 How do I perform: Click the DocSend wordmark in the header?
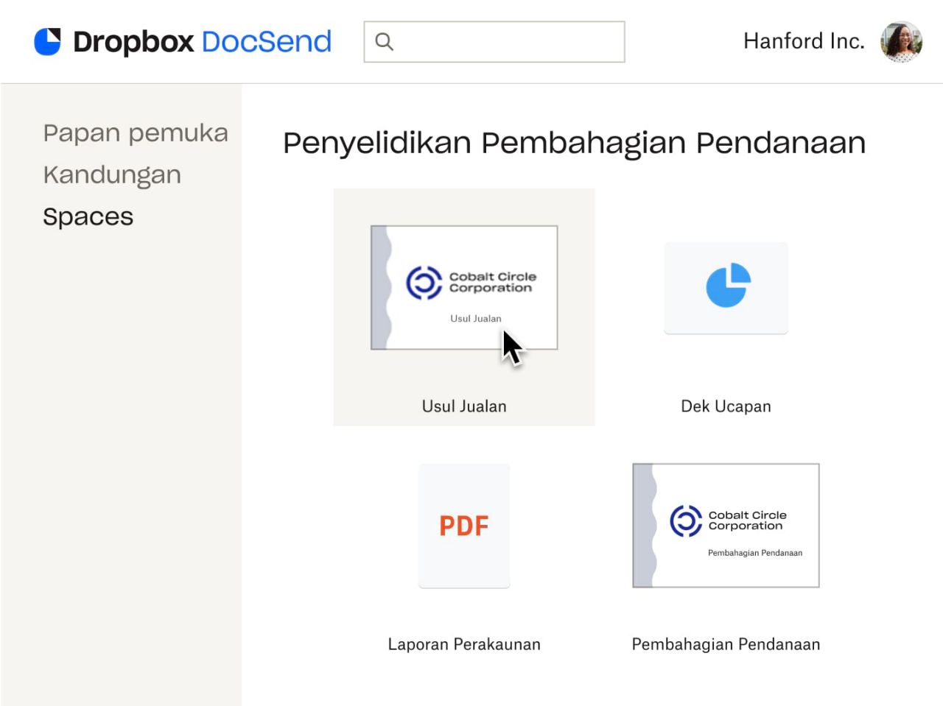click(266, 42)
